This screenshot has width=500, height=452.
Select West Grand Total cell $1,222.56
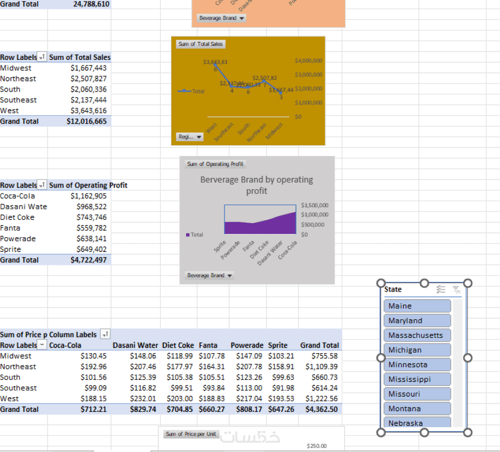click(x=320, y=398)
